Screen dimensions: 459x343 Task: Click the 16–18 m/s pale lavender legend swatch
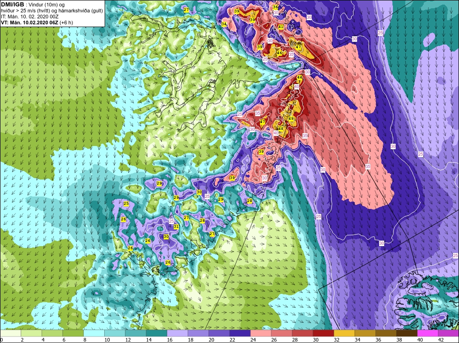pos(177,333)
